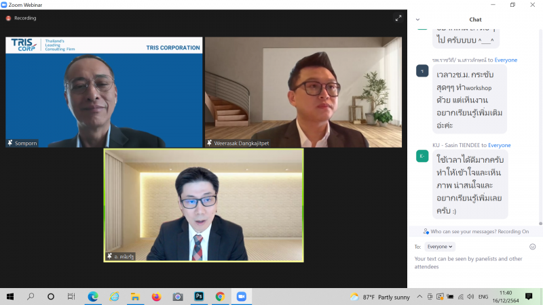Click the battery icon in the system tray

[450, 297]
